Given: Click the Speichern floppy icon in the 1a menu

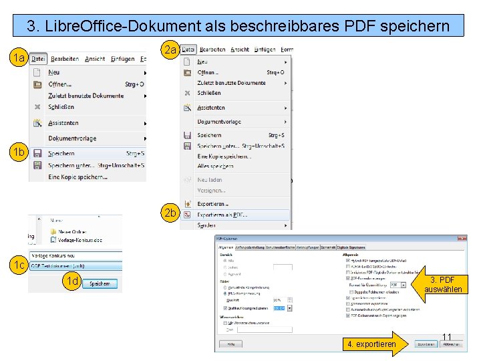Looking at the screenshot, I should 37,154.
